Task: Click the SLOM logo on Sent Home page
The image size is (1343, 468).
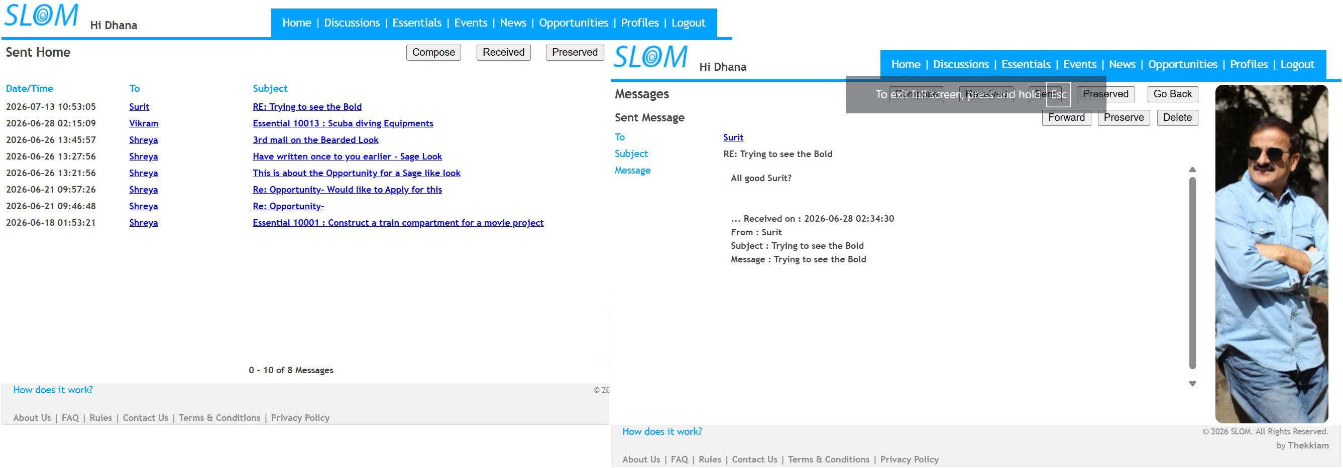Action: [x=41, y=16]
